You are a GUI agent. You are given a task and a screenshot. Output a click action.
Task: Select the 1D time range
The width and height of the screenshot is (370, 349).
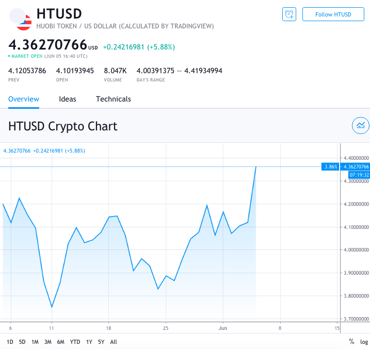pos(10,342)
